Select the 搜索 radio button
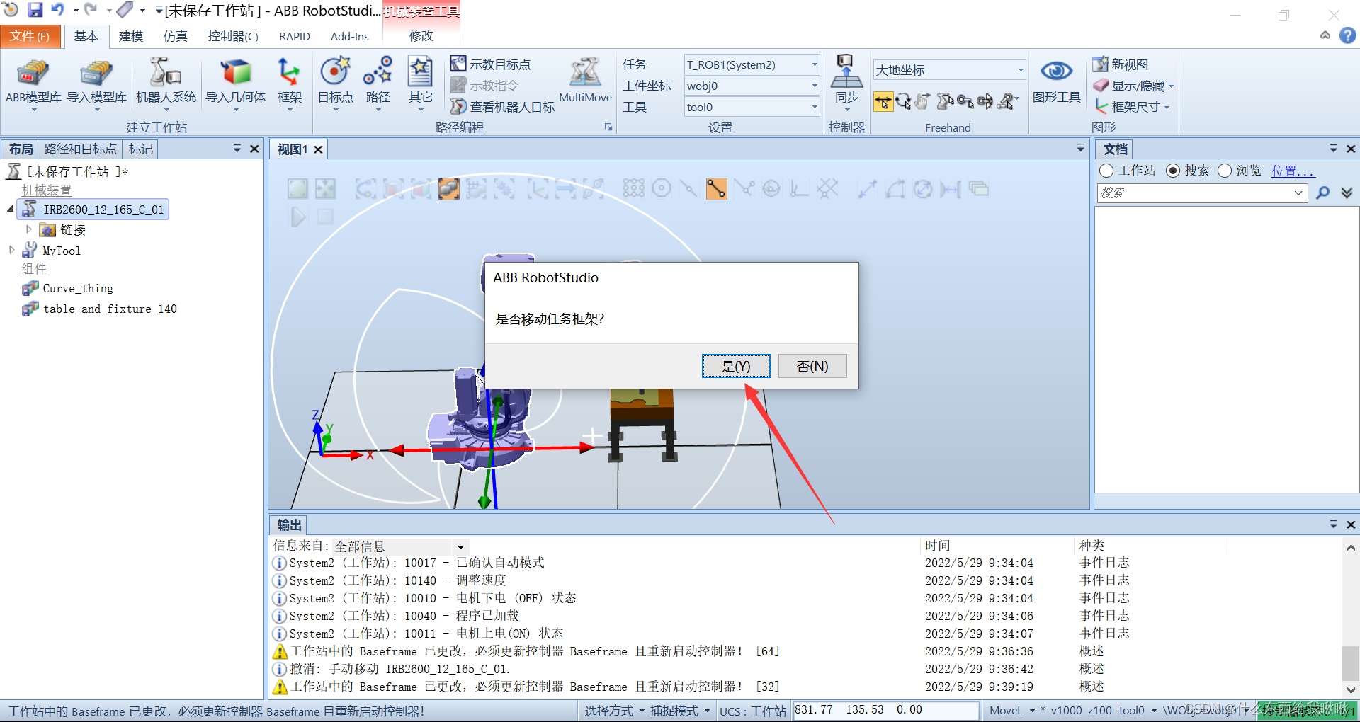 click(x=1173, y=171)
